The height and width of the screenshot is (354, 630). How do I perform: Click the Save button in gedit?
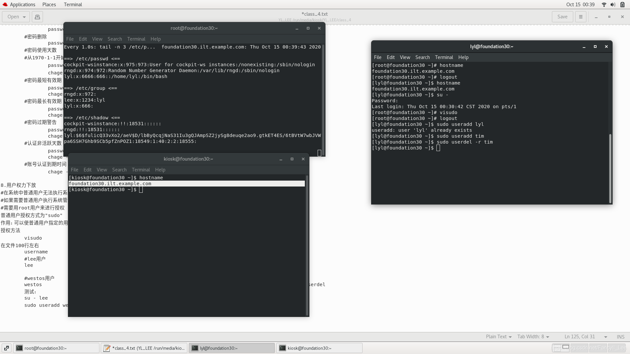pyautogui.click(x=562, y=17)
